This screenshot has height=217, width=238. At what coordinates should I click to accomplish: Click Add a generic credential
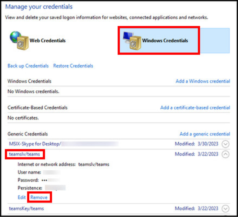(x=205, y=134)
